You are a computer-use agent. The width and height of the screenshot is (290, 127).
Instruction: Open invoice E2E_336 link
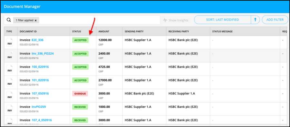click(x=38, y=40)
